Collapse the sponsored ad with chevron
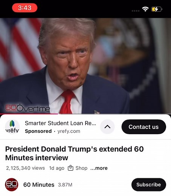 click(107, 127)
